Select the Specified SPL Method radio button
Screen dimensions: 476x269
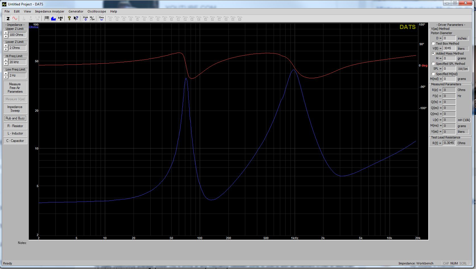pos(433,64)
